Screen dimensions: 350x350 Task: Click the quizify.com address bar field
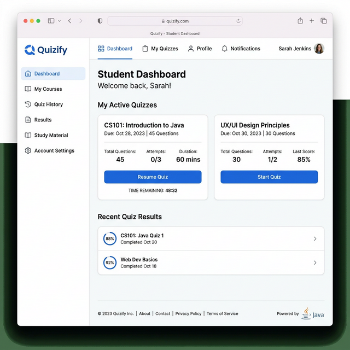click(x=175, y=21)
